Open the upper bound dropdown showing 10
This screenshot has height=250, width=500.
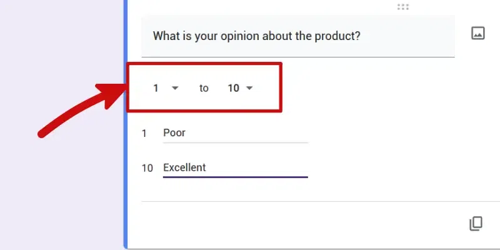[x=241, y=88]
